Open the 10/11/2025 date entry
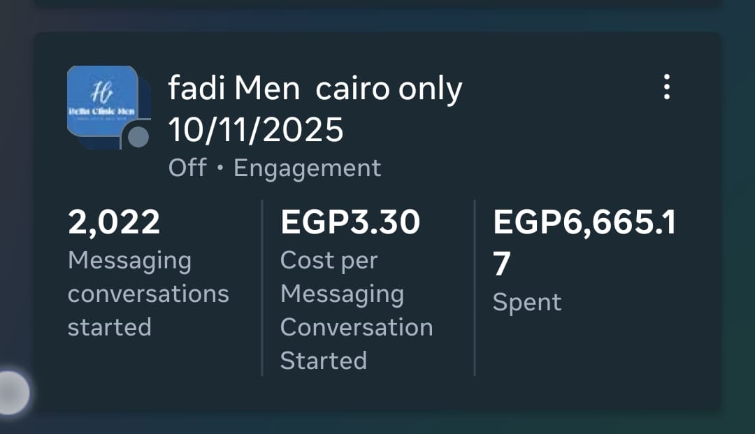 click(x=257, y=129)
